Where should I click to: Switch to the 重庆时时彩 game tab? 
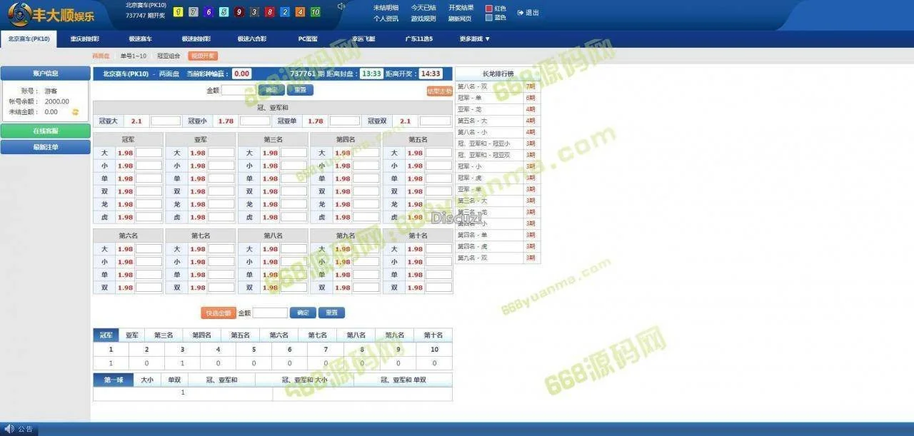coord(85,39)
